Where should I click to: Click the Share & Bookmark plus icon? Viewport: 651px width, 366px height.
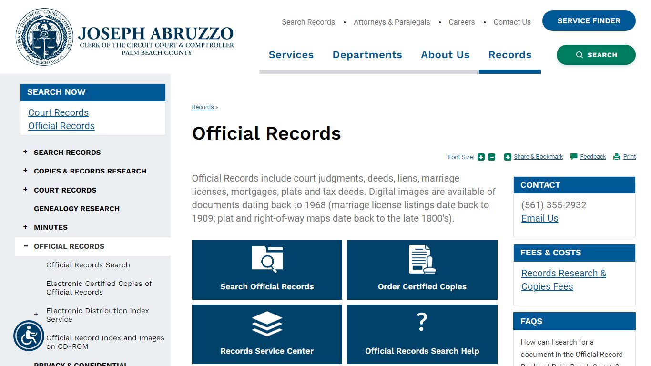tap(508, 157)
